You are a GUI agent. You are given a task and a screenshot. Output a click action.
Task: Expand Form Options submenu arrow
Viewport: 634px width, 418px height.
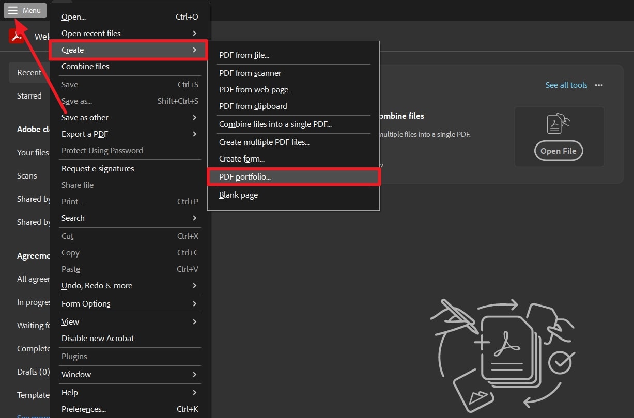tap(194, 304)
